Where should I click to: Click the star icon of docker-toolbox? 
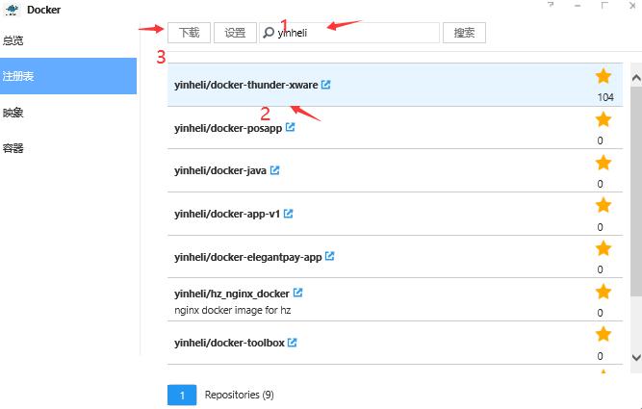click(603, 334)
